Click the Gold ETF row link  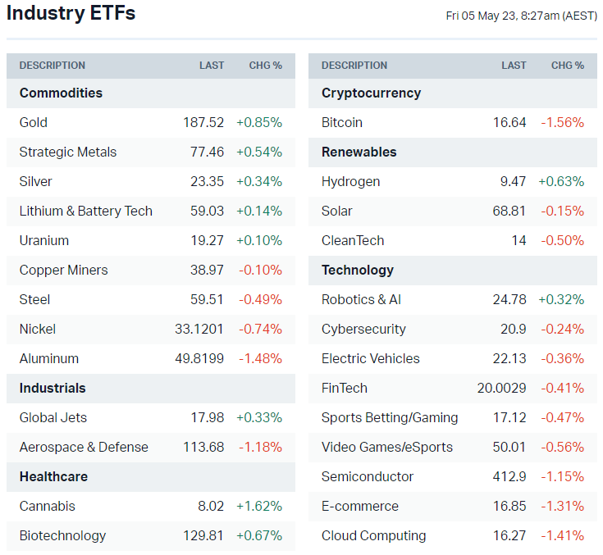click(34, 122)
